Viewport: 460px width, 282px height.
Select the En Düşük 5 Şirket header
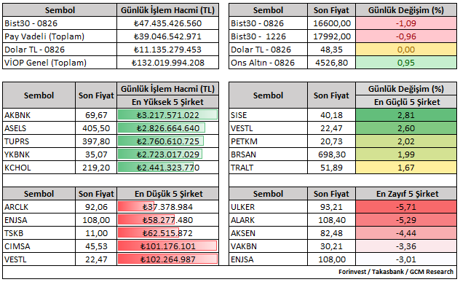coord(168,194)
